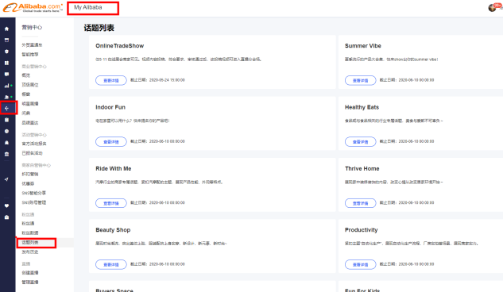This screenshot has width=503, height=292.
Task: View details button for Beauty Shop
Action: pos(111,264)
